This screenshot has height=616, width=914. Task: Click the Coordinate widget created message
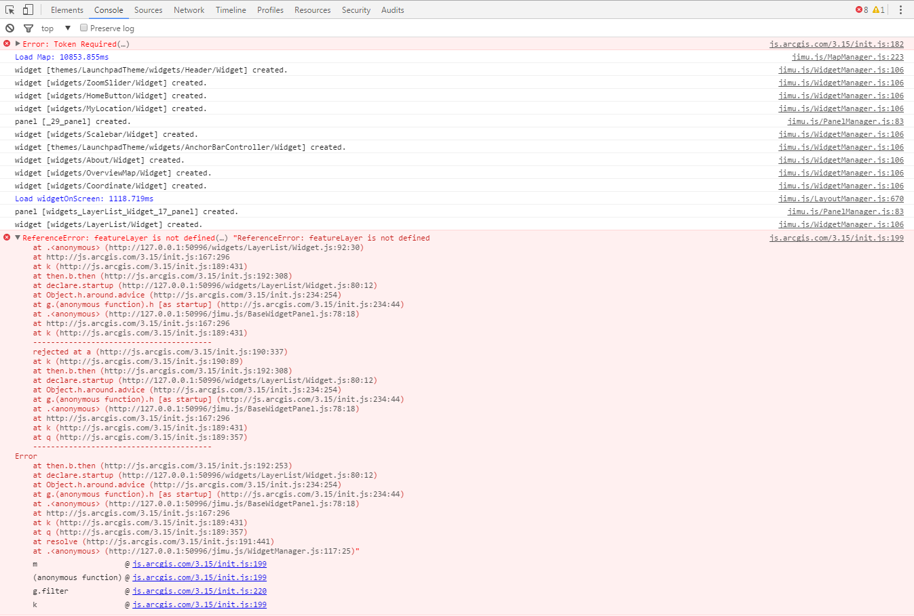click(x=111, y=186)
